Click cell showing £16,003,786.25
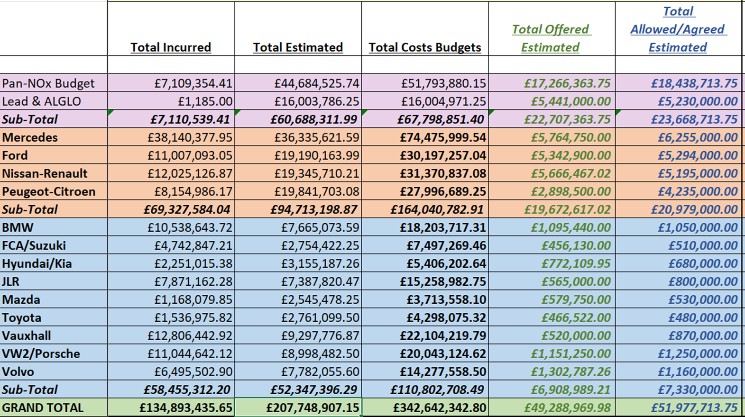Image resolution: width=745 pixels, height=417 pixels. point(298,101)
